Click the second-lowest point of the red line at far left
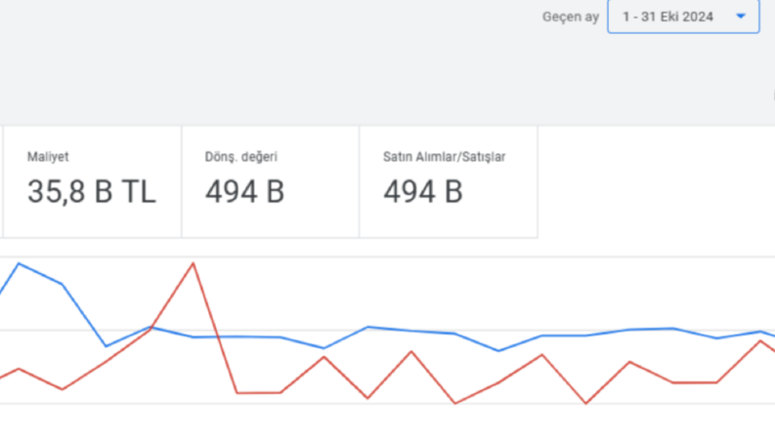775x435 pixels. (x=63, y=389)
